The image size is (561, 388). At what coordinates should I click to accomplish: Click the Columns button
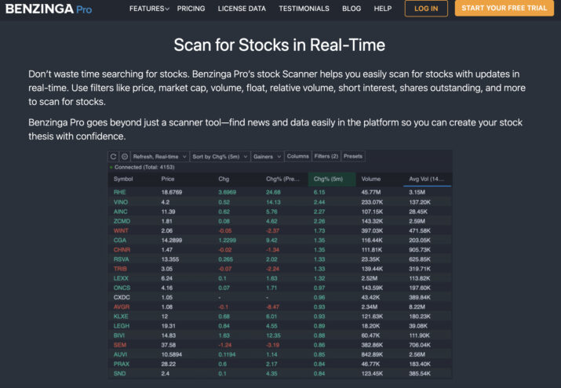tap(297, 156)
